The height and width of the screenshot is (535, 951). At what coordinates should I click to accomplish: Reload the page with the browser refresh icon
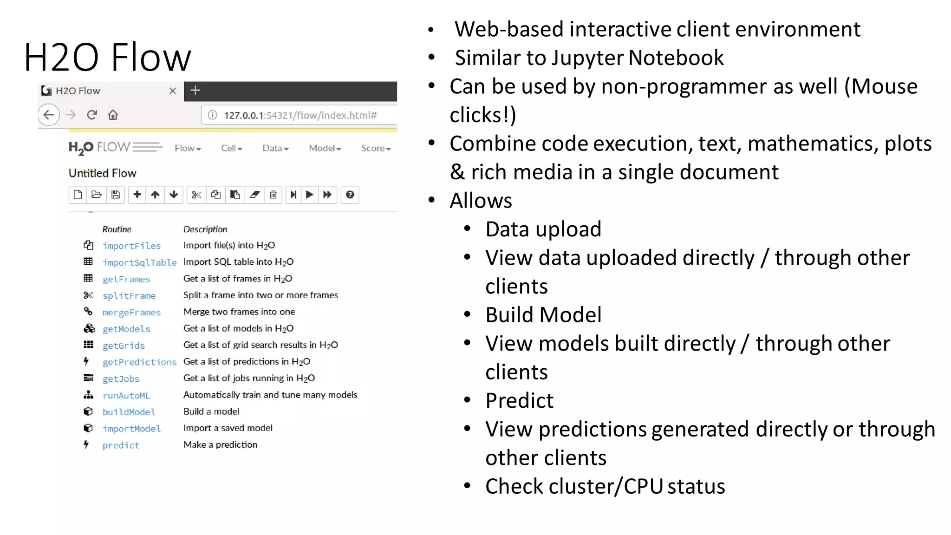92,115
